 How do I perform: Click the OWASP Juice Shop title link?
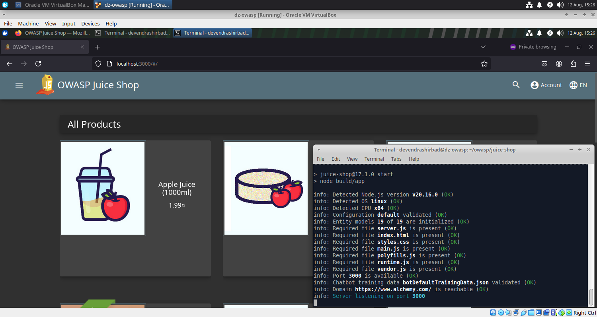point(98,85)
